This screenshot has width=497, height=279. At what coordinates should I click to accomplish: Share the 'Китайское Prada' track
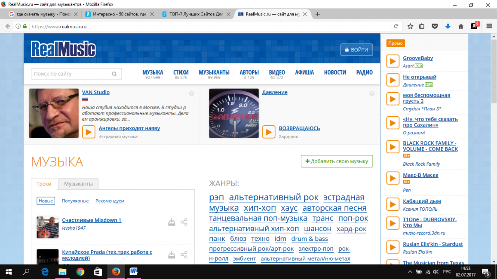184,255
